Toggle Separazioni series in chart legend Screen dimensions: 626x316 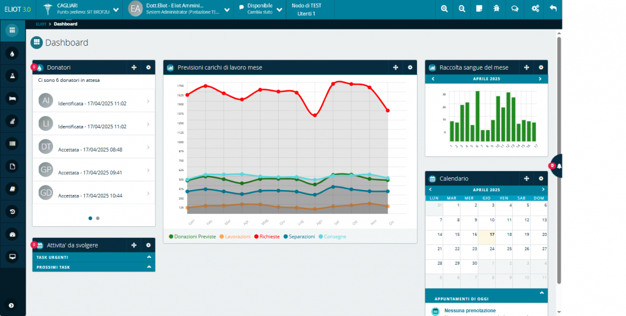point(298,236)
